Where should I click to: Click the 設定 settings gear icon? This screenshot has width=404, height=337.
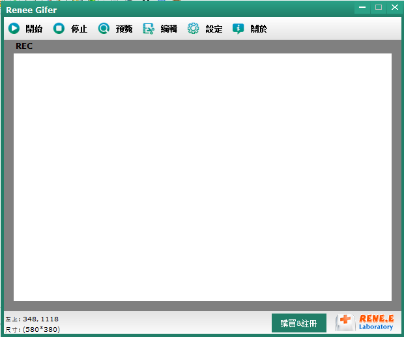(194, 28)
